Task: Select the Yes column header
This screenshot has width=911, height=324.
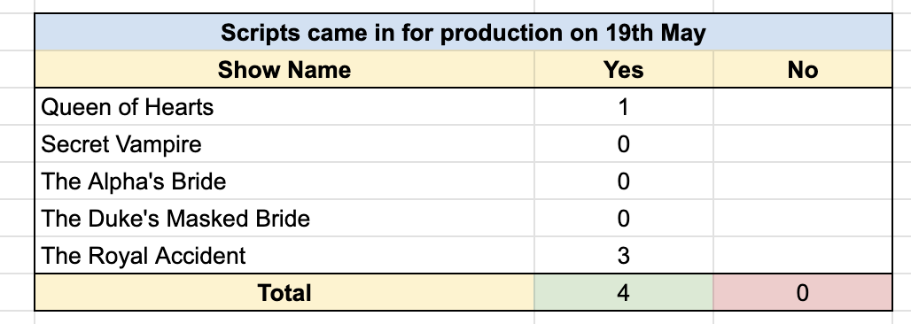Action: point(623,70)
